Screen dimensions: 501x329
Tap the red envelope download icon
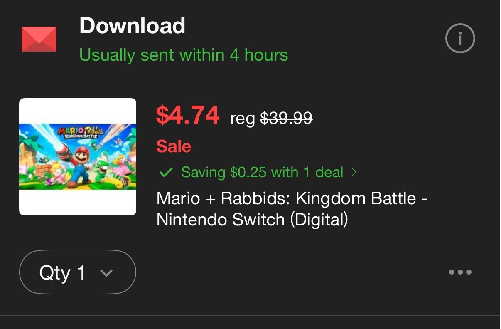pyautogui.click(x=39, y=39)
